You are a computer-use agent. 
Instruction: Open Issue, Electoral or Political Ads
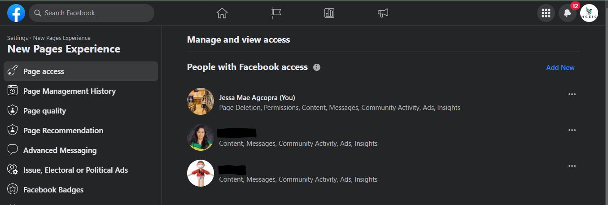(75, 170)
